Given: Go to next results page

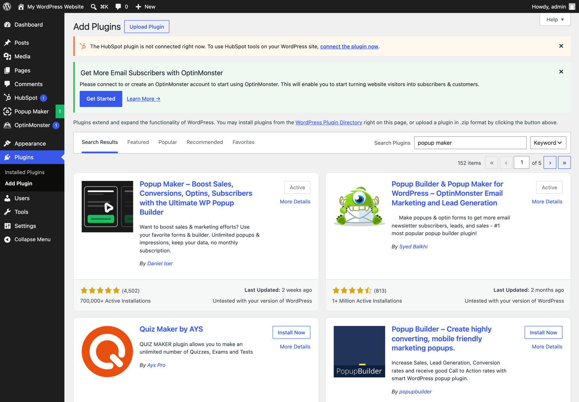Looking at the screenshot, I should [x=550, y=162].
